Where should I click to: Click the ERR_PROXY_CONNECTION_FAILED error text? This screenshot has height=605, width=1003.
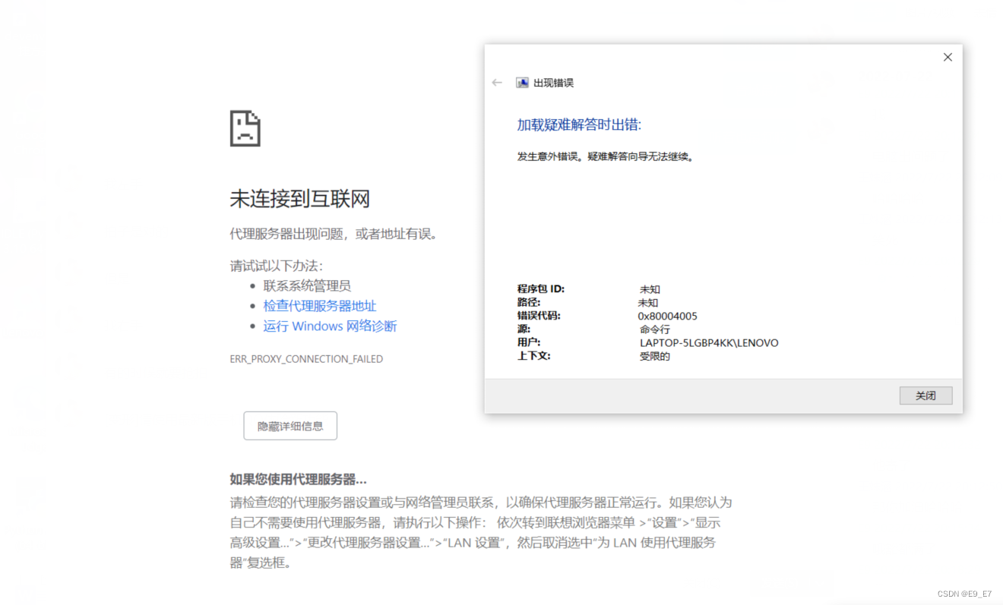coord(306,358)
